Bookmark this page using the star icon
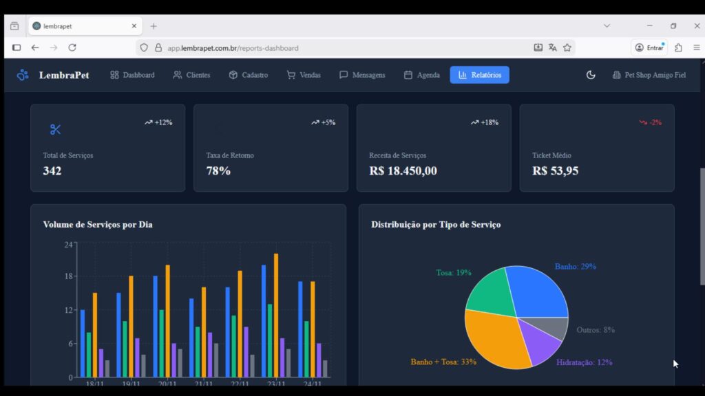Screen dimensions: 705x396 (567, 47)
